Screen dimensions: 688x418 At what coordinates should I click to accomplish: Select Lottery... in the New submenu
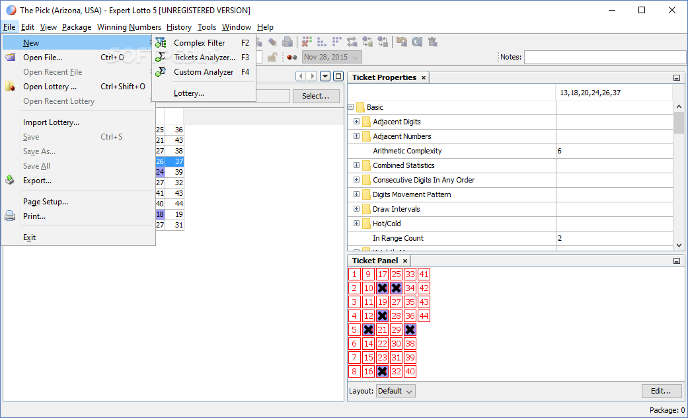point(204,93)
